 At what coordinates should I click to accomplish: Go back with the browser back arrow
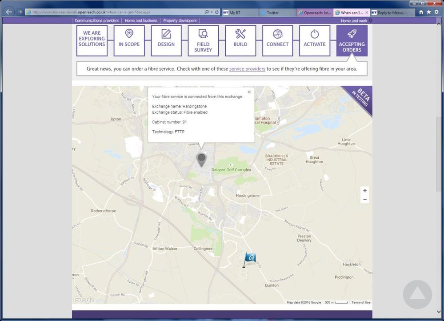click(9, 12)
